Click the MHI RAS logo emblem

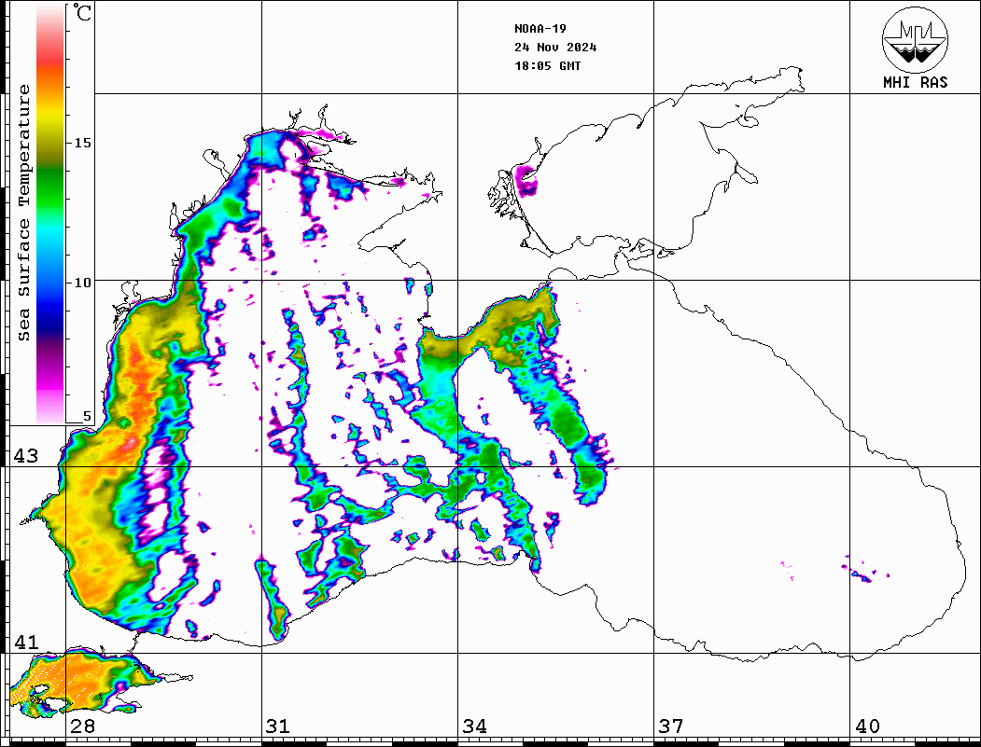click(916, 39)
